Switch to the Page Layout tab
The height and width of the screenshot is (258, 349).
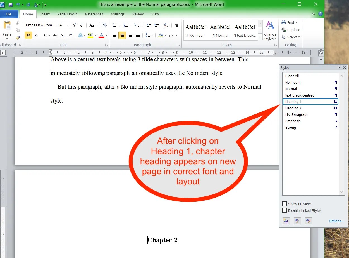67,14
